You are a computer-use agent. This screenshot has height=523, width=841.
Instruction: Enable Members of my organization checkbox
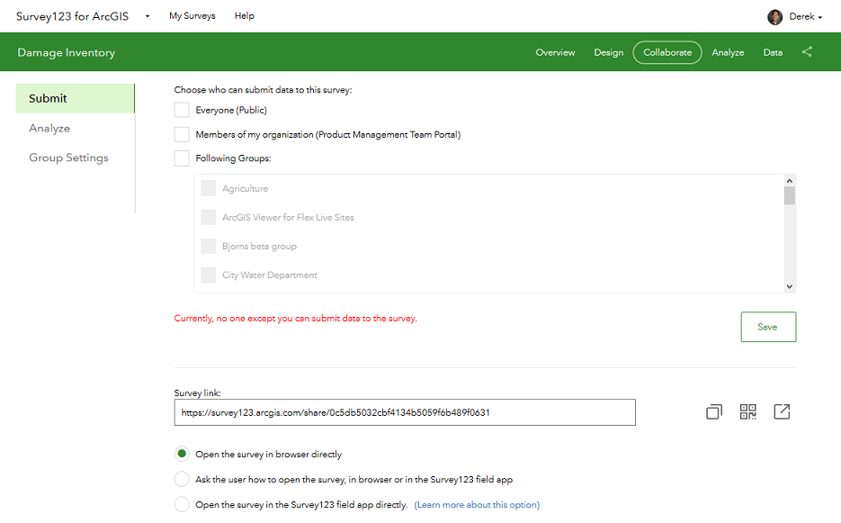(x=182, y=134)
